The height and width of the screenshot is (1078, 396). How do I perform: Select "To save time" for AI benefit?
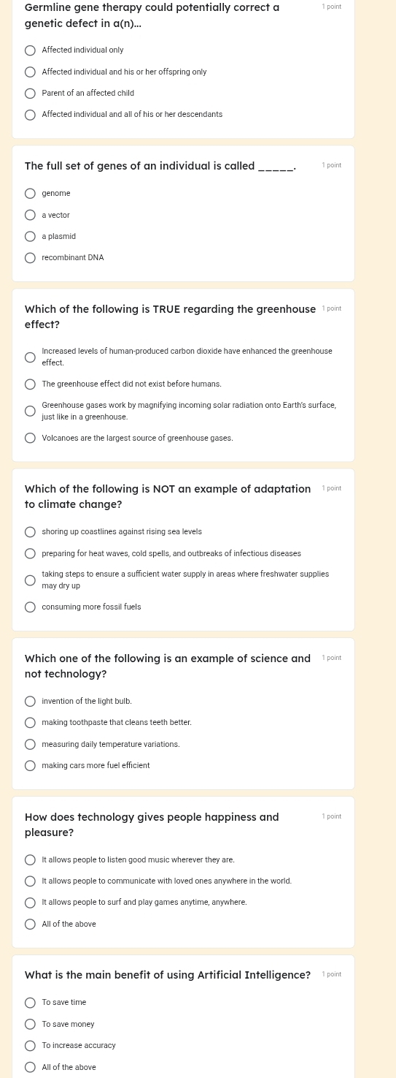[30, 1003]
